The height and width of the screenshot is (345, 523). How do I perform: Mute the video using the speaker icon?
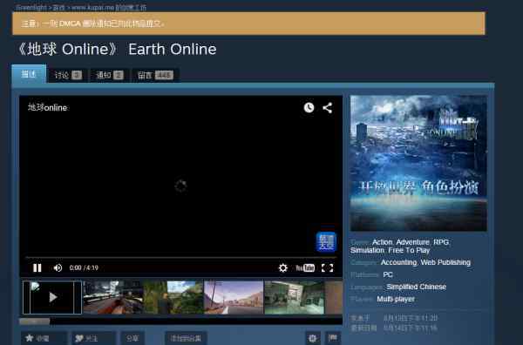point(58,267)
